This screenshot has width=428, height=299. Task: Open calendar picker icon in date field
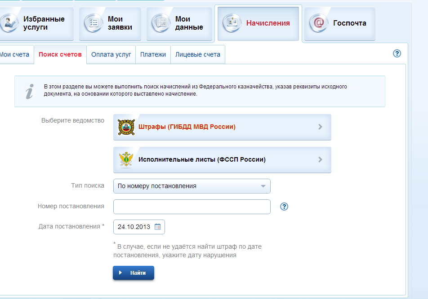pos(157,227)
